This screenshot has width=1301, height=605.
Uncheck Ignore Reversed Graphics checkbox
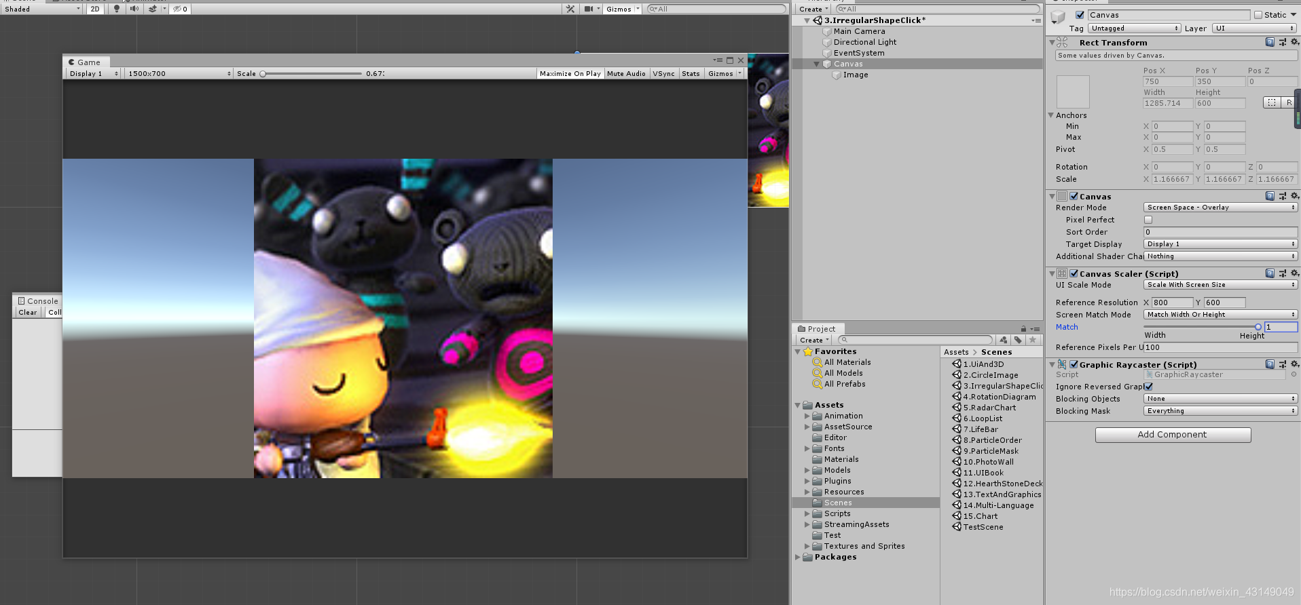click(x=1148, y=387)
